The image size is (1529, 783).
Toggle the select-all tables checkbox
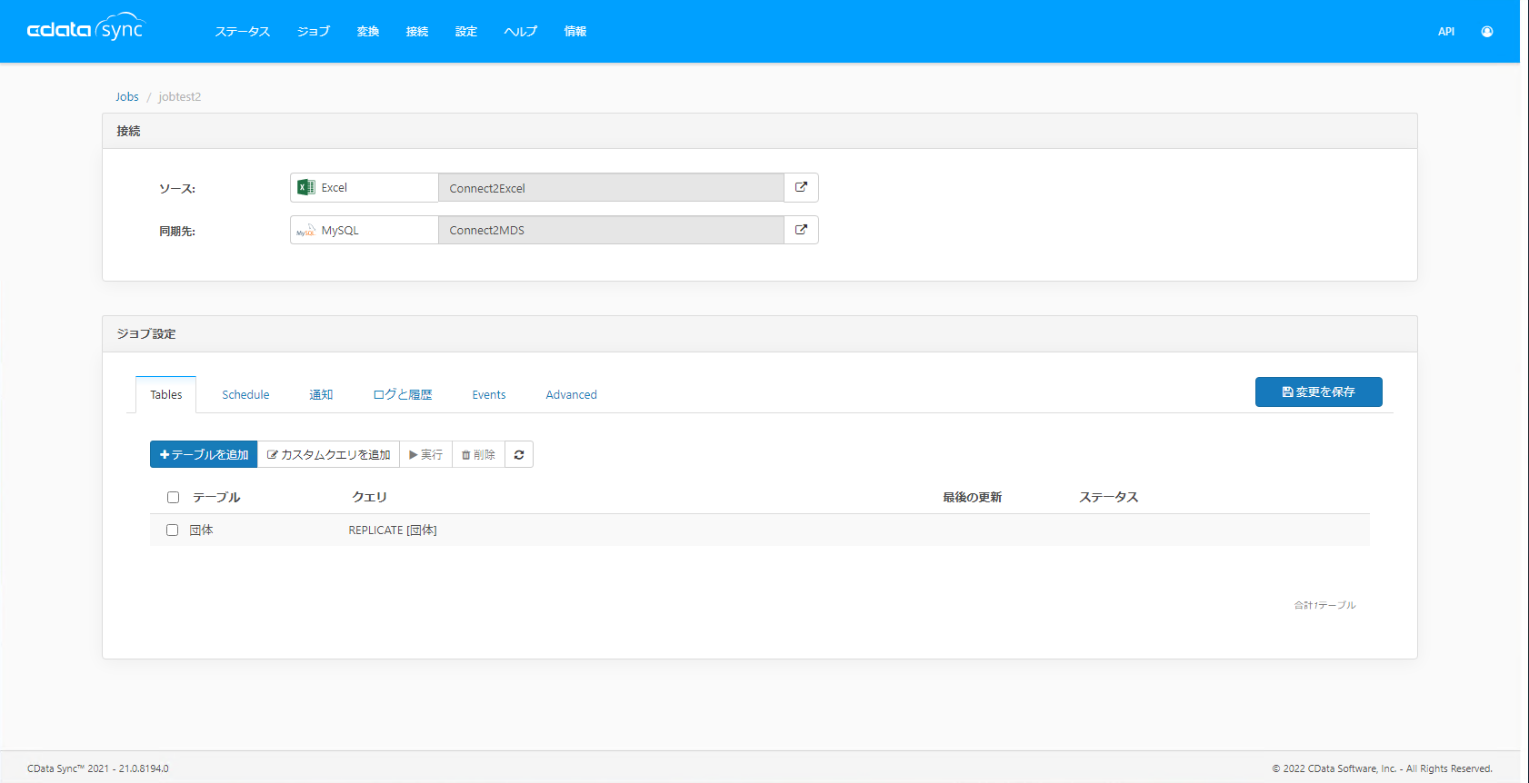coord(173,497)
